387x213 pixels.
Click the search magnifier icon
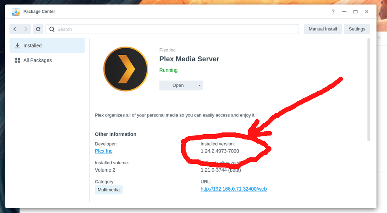click(x=52, y=29)
